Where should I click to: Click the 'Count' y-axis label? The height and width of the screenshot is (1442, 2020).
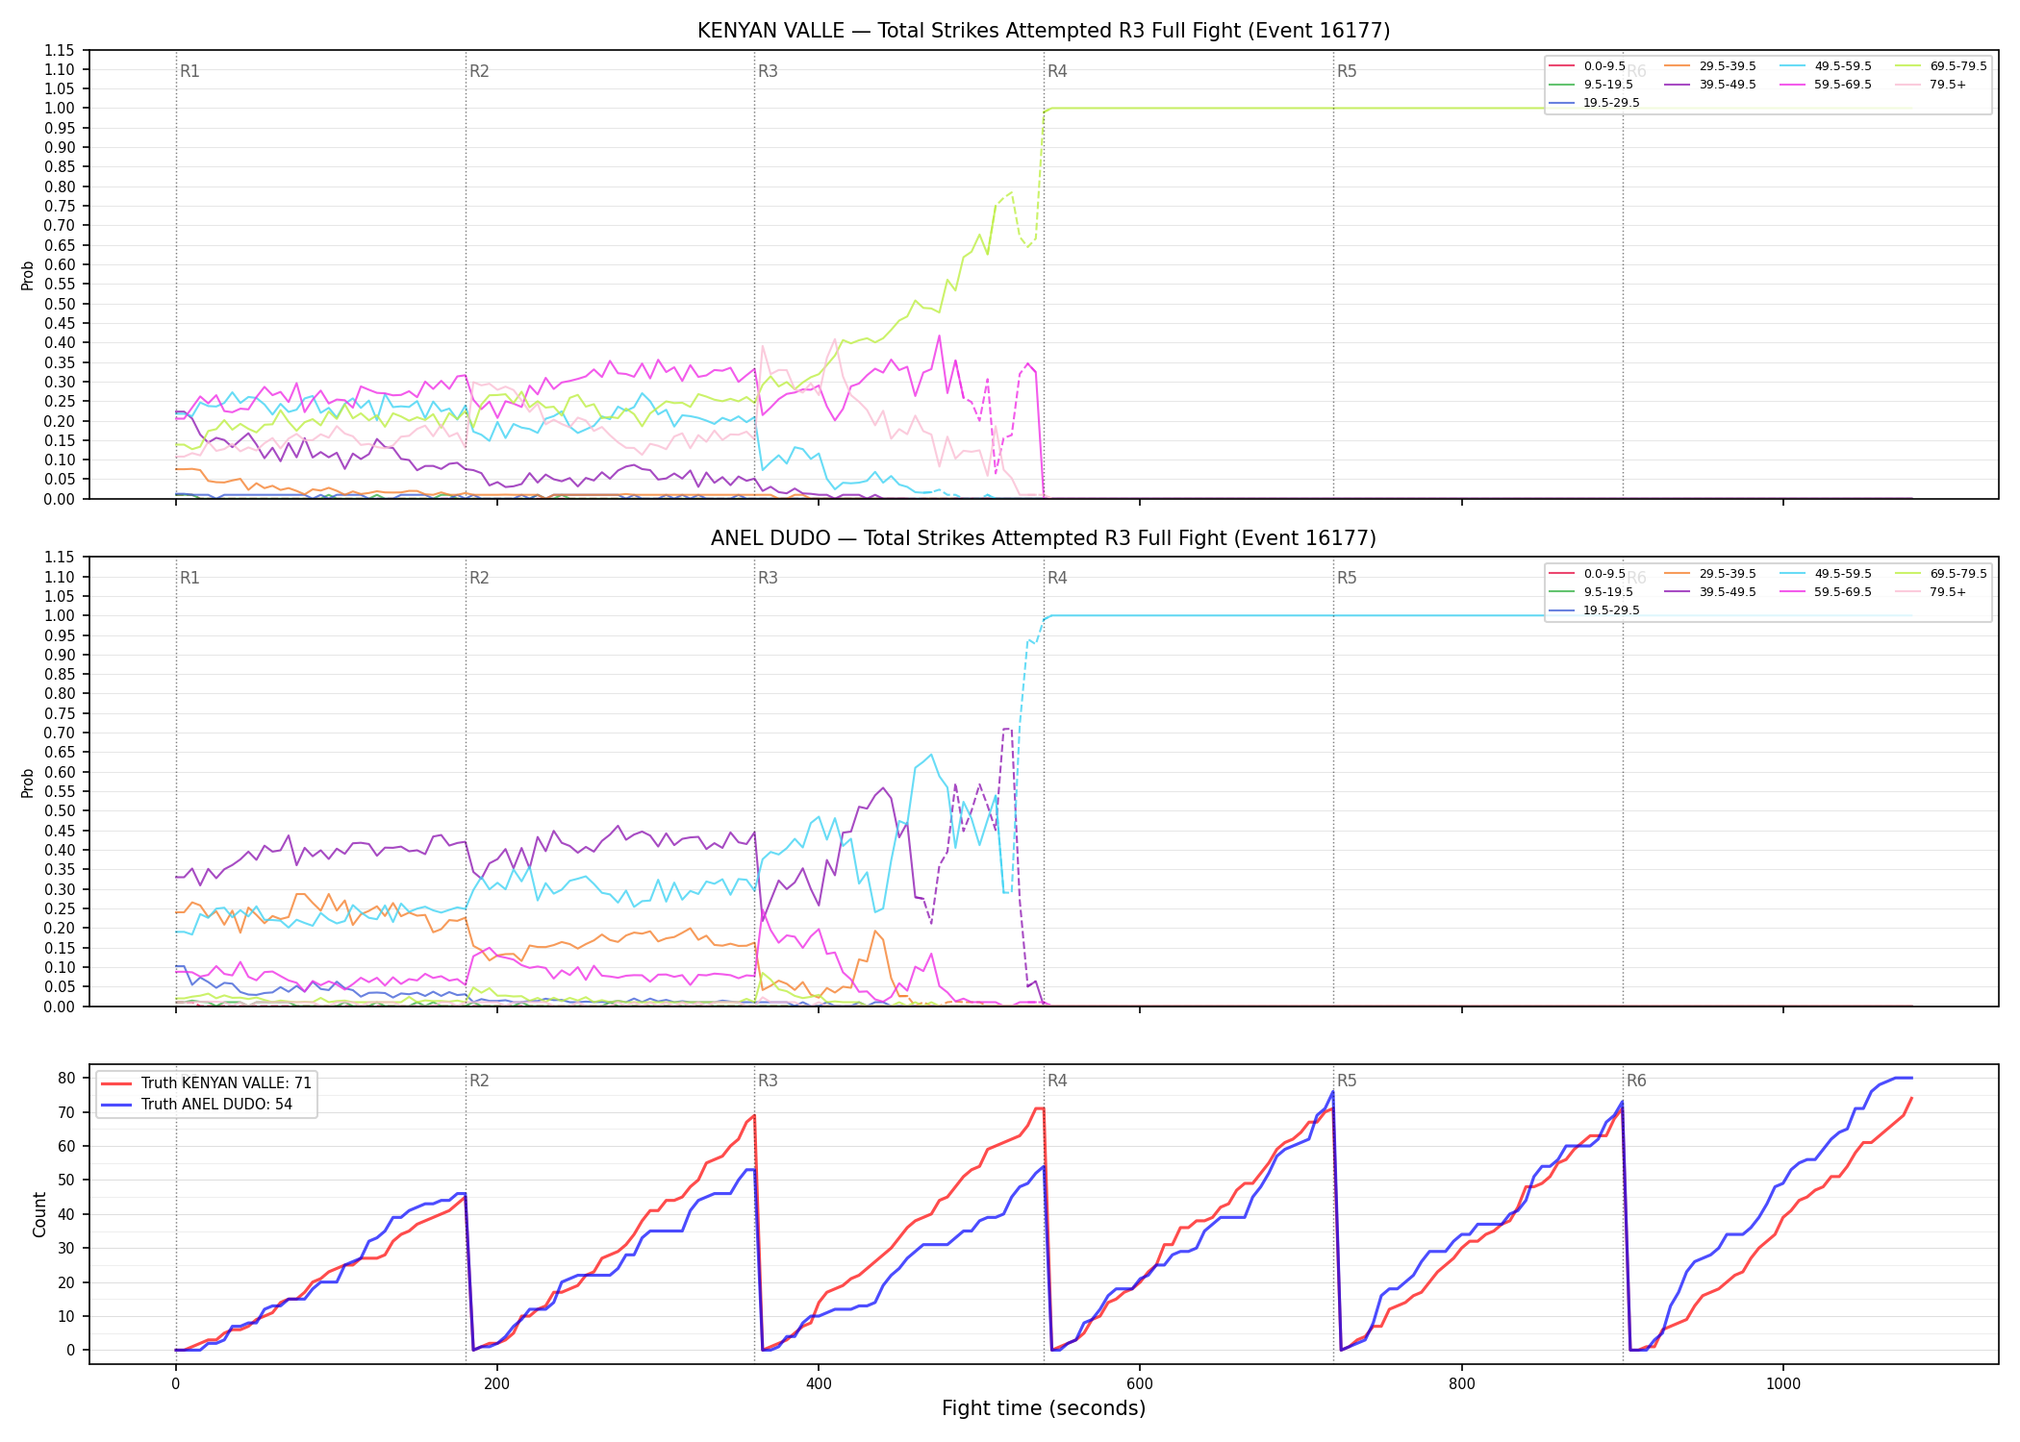pos(39,1214)
